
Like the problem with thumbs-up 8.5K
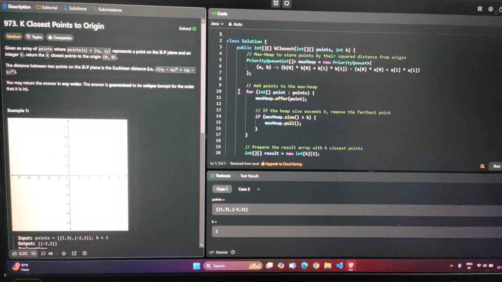click(20, 253)
